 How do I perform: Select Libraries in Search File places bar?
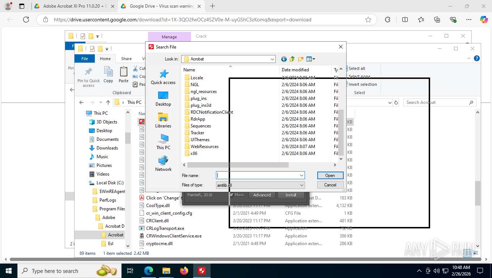point(163,121)
